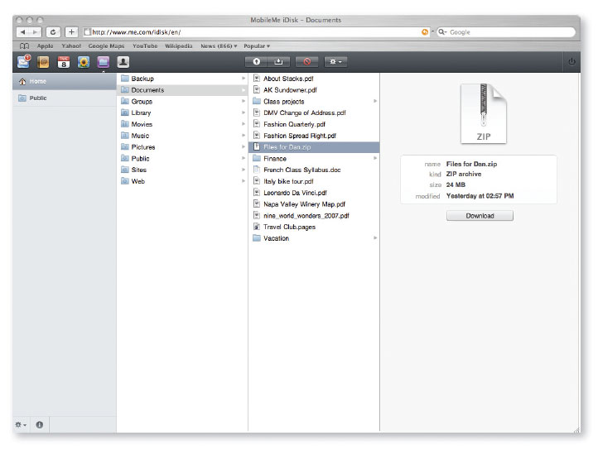
Task: Open the Public folder in the folder column
Action: (183, 159)
